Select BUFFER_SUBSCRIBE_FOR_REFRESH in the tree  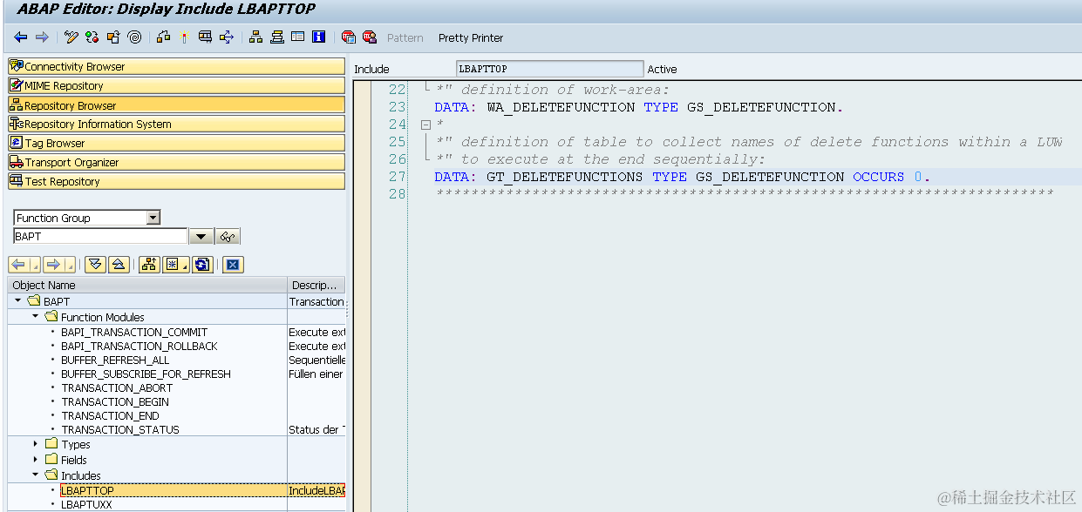point(146,374)
